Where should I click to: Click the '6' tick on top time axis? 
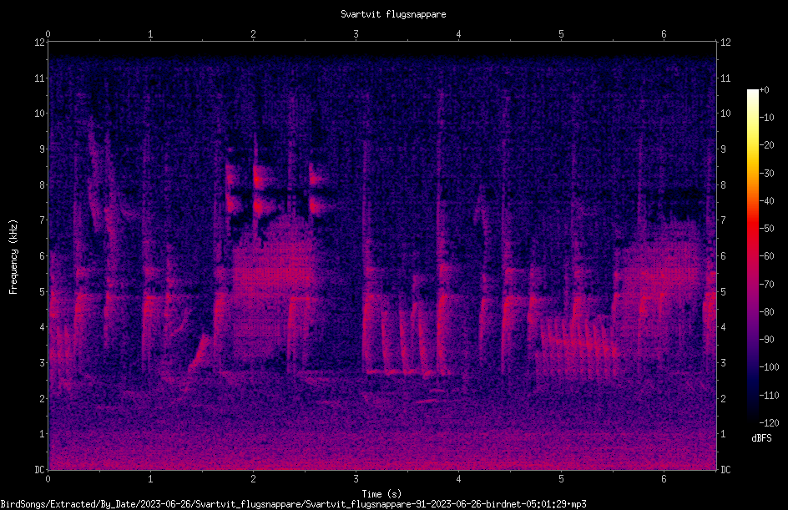pyautogui.click(x=664, y=34)
